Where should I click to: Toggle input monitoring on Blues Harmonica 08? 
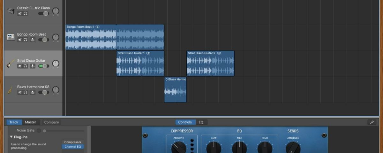pyautogui.click(x=33, y=92)
